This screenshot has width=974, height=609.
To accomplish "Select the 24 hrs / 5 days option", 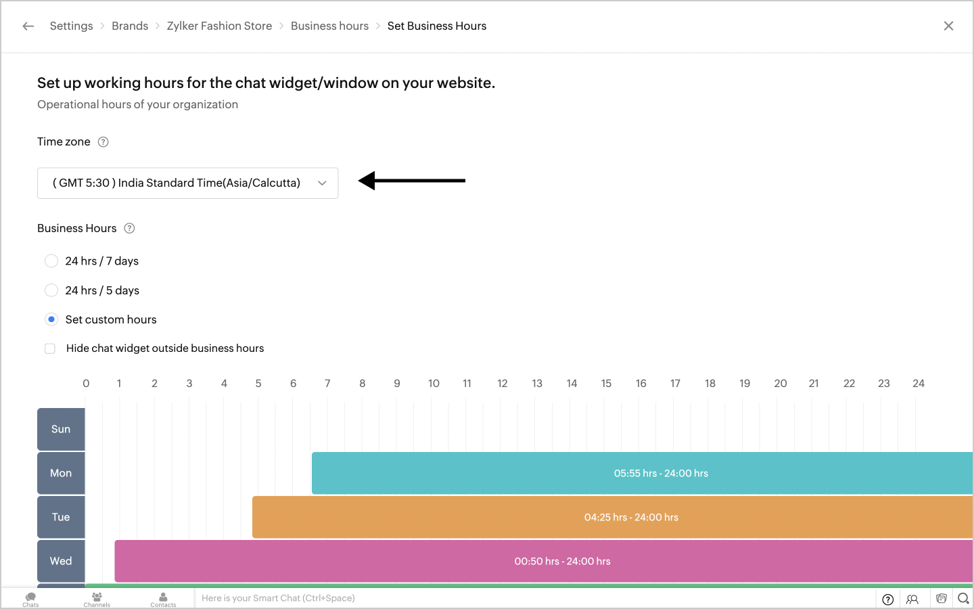I will point(51,290).
